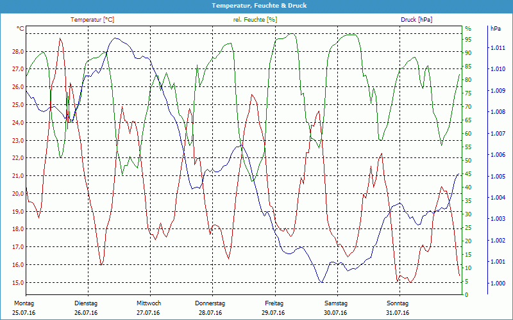Click the 30 humidity axis value
The height and width of the screenshot is (320, 513).
coord(468,214)
